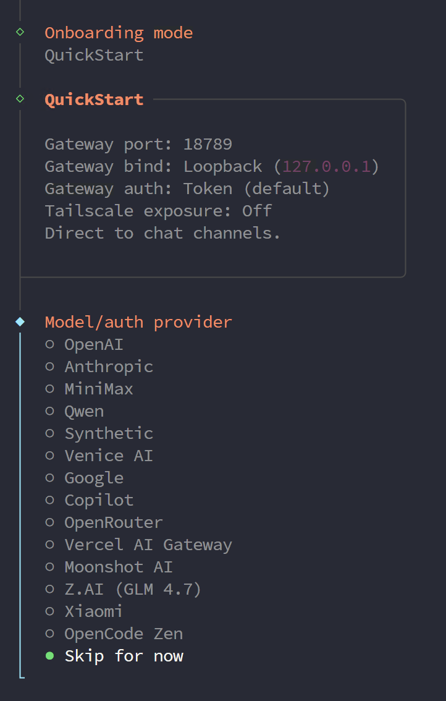Image resolution: width=446 pixels, height=701 pixels.
Task: Click the circle marker beside OpenRouter
Action: 49,522
